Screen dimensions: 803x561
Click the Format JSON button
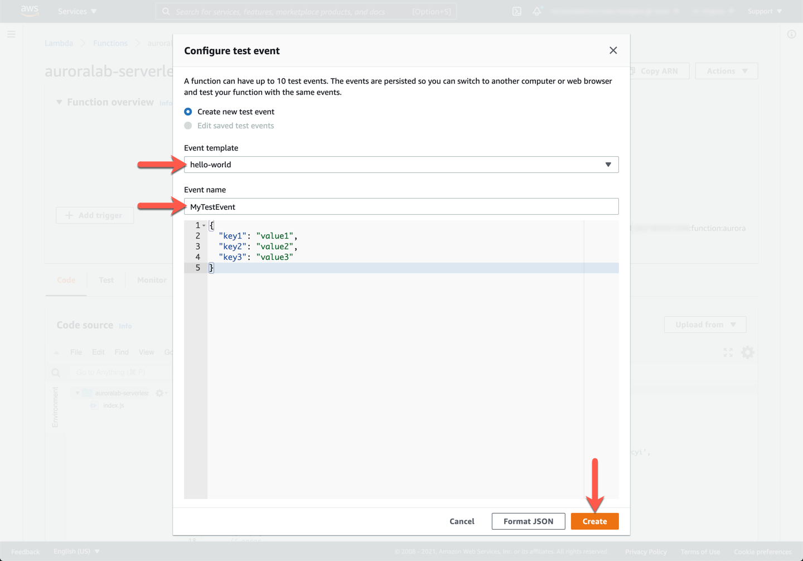tap(528, 521)
